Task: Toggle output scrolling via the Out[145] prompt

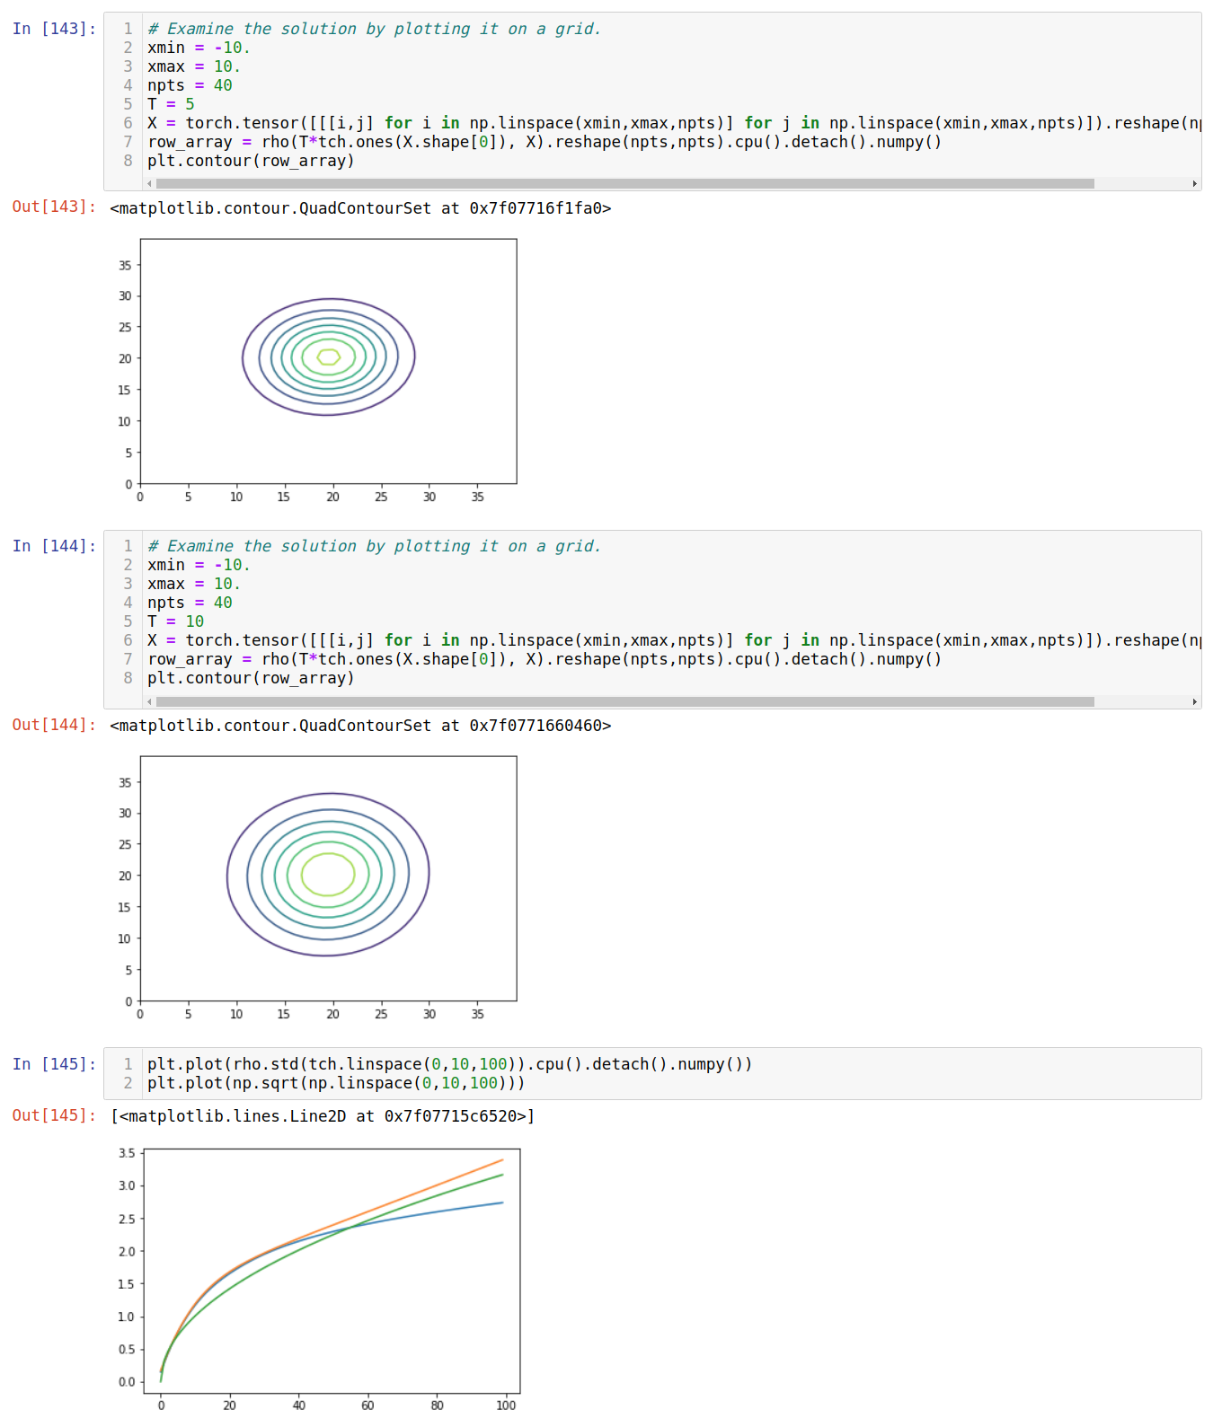Action: pyautogui.click(x=54, y=1115)
